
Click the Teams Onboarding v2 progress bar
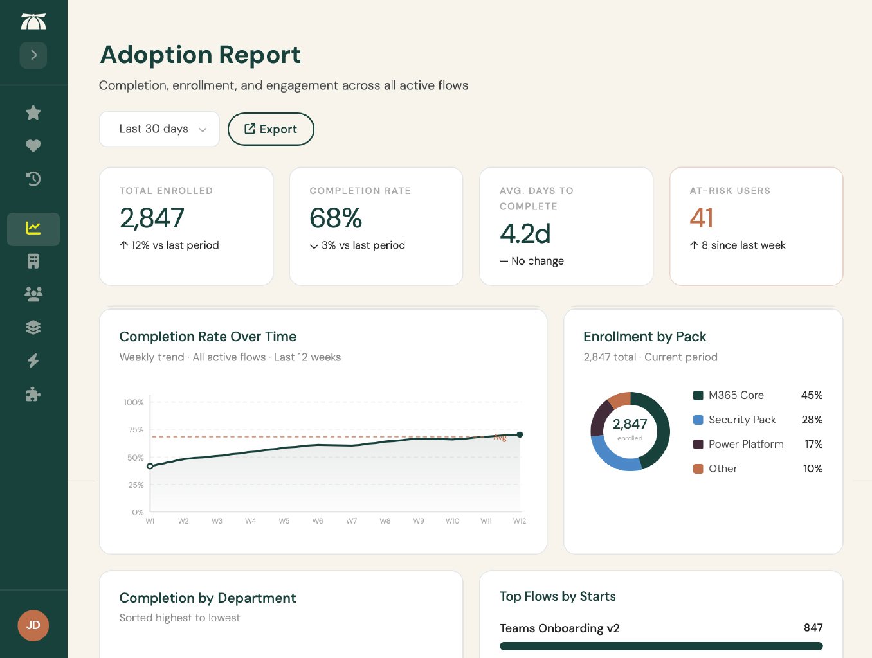pos(661,646)
